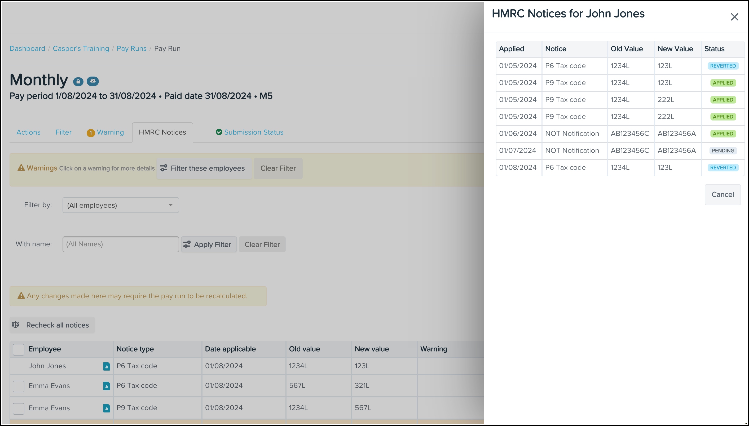Click REVERTED badge on 01/05/2024 P6 row

pyautogui.click(x=723, y=66)
